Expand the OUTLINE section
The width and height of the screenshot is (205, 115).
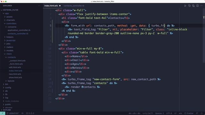7,110
